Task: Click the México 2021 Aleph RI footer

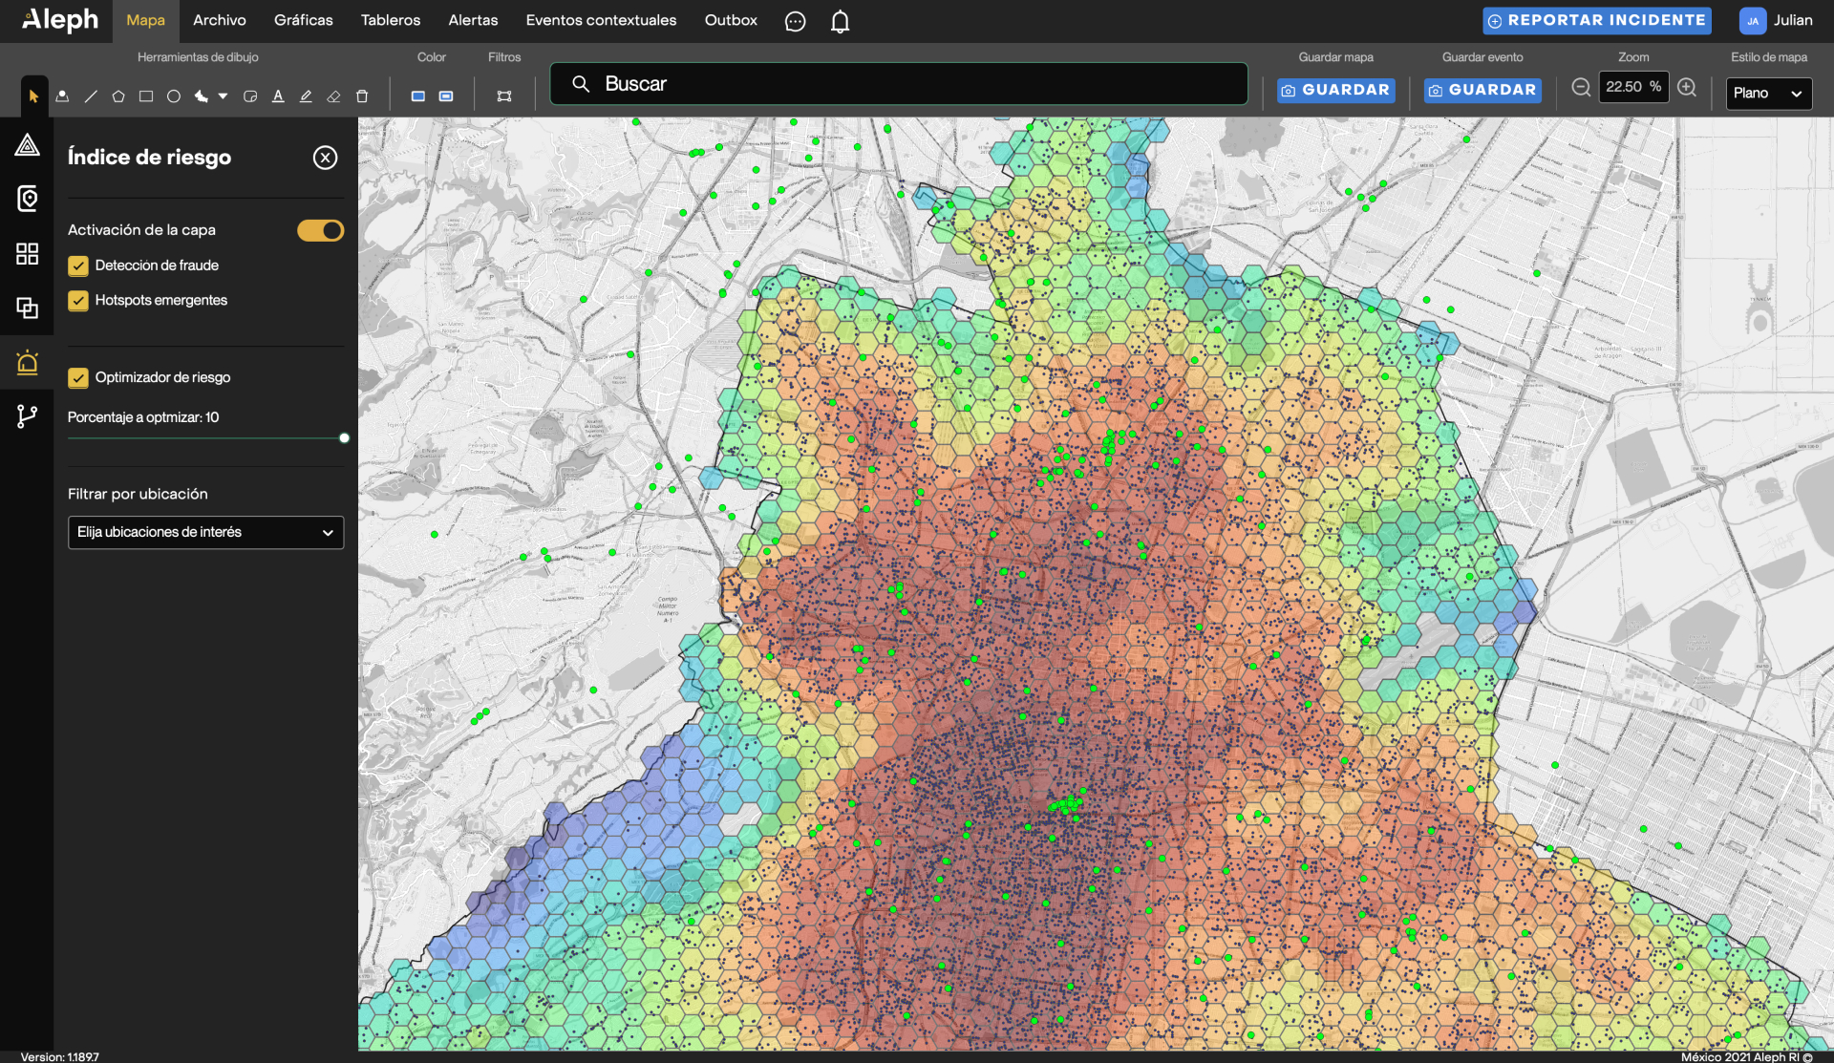Action: pyautogui.click(x=1746, y=1056)
